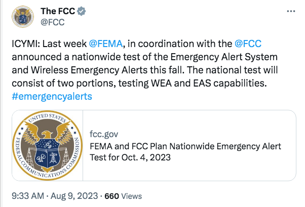The image size is (305, 207).
Task: Click the tweet body text about Emergency Alert System
Action: point(144,63)
